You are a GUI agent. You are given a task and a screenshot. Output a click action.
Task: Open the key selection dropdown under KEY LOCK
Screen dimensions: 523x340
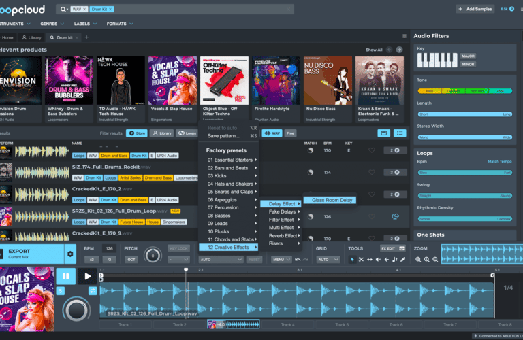(x=178, y=259)
